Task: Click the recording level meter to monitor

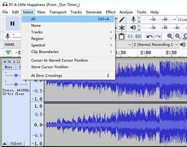Action: tap(164, 19)
